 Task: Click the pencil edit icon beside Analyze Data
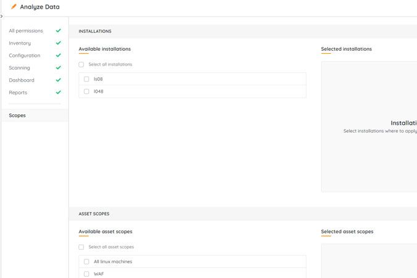point(14,7)
